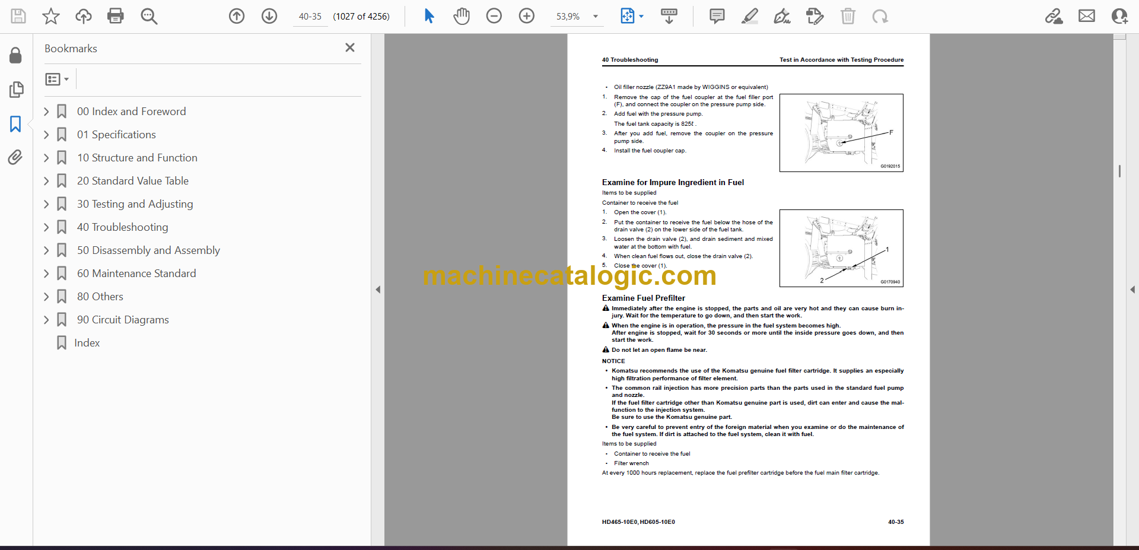The width and height of the screenshot is (1139, 550).
Task: Zoom in with the plus button
Action: (x=527, y=16)
